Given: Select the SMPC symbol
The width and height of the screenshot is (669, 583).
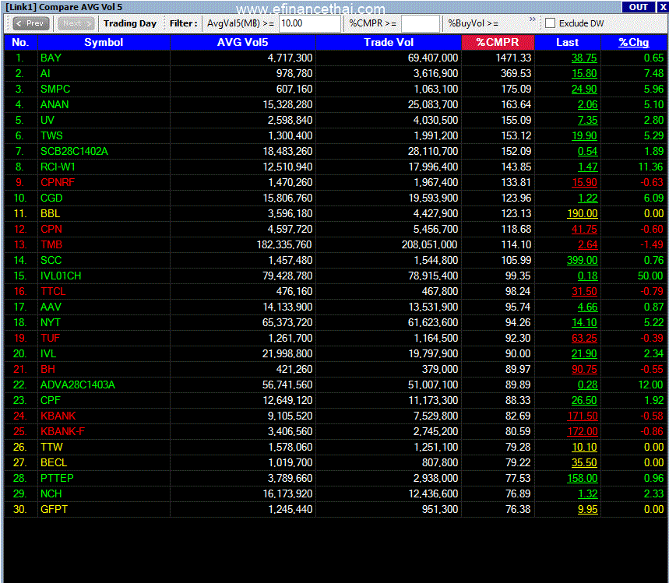Looking at the screenshot, I should (55, 90).
